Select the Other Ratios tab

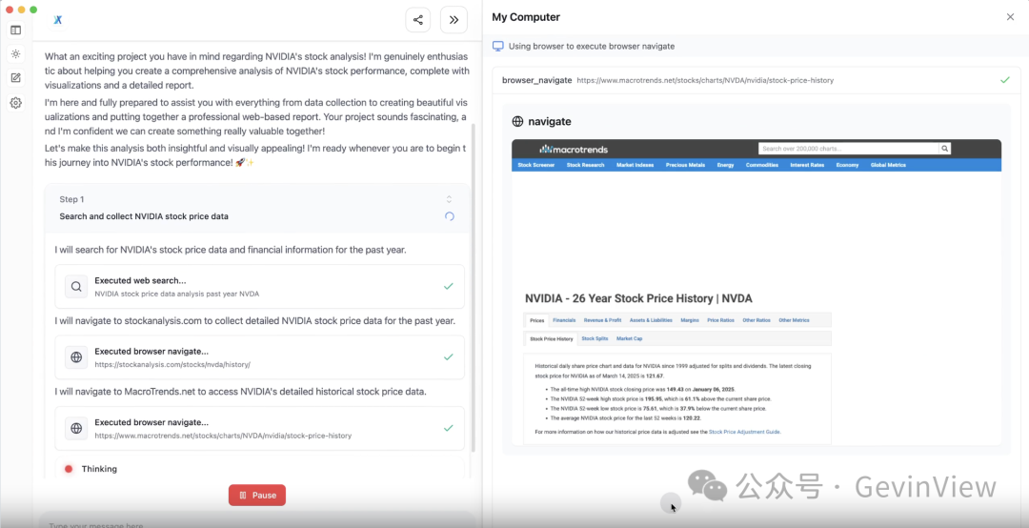click(x=757, y=320)
